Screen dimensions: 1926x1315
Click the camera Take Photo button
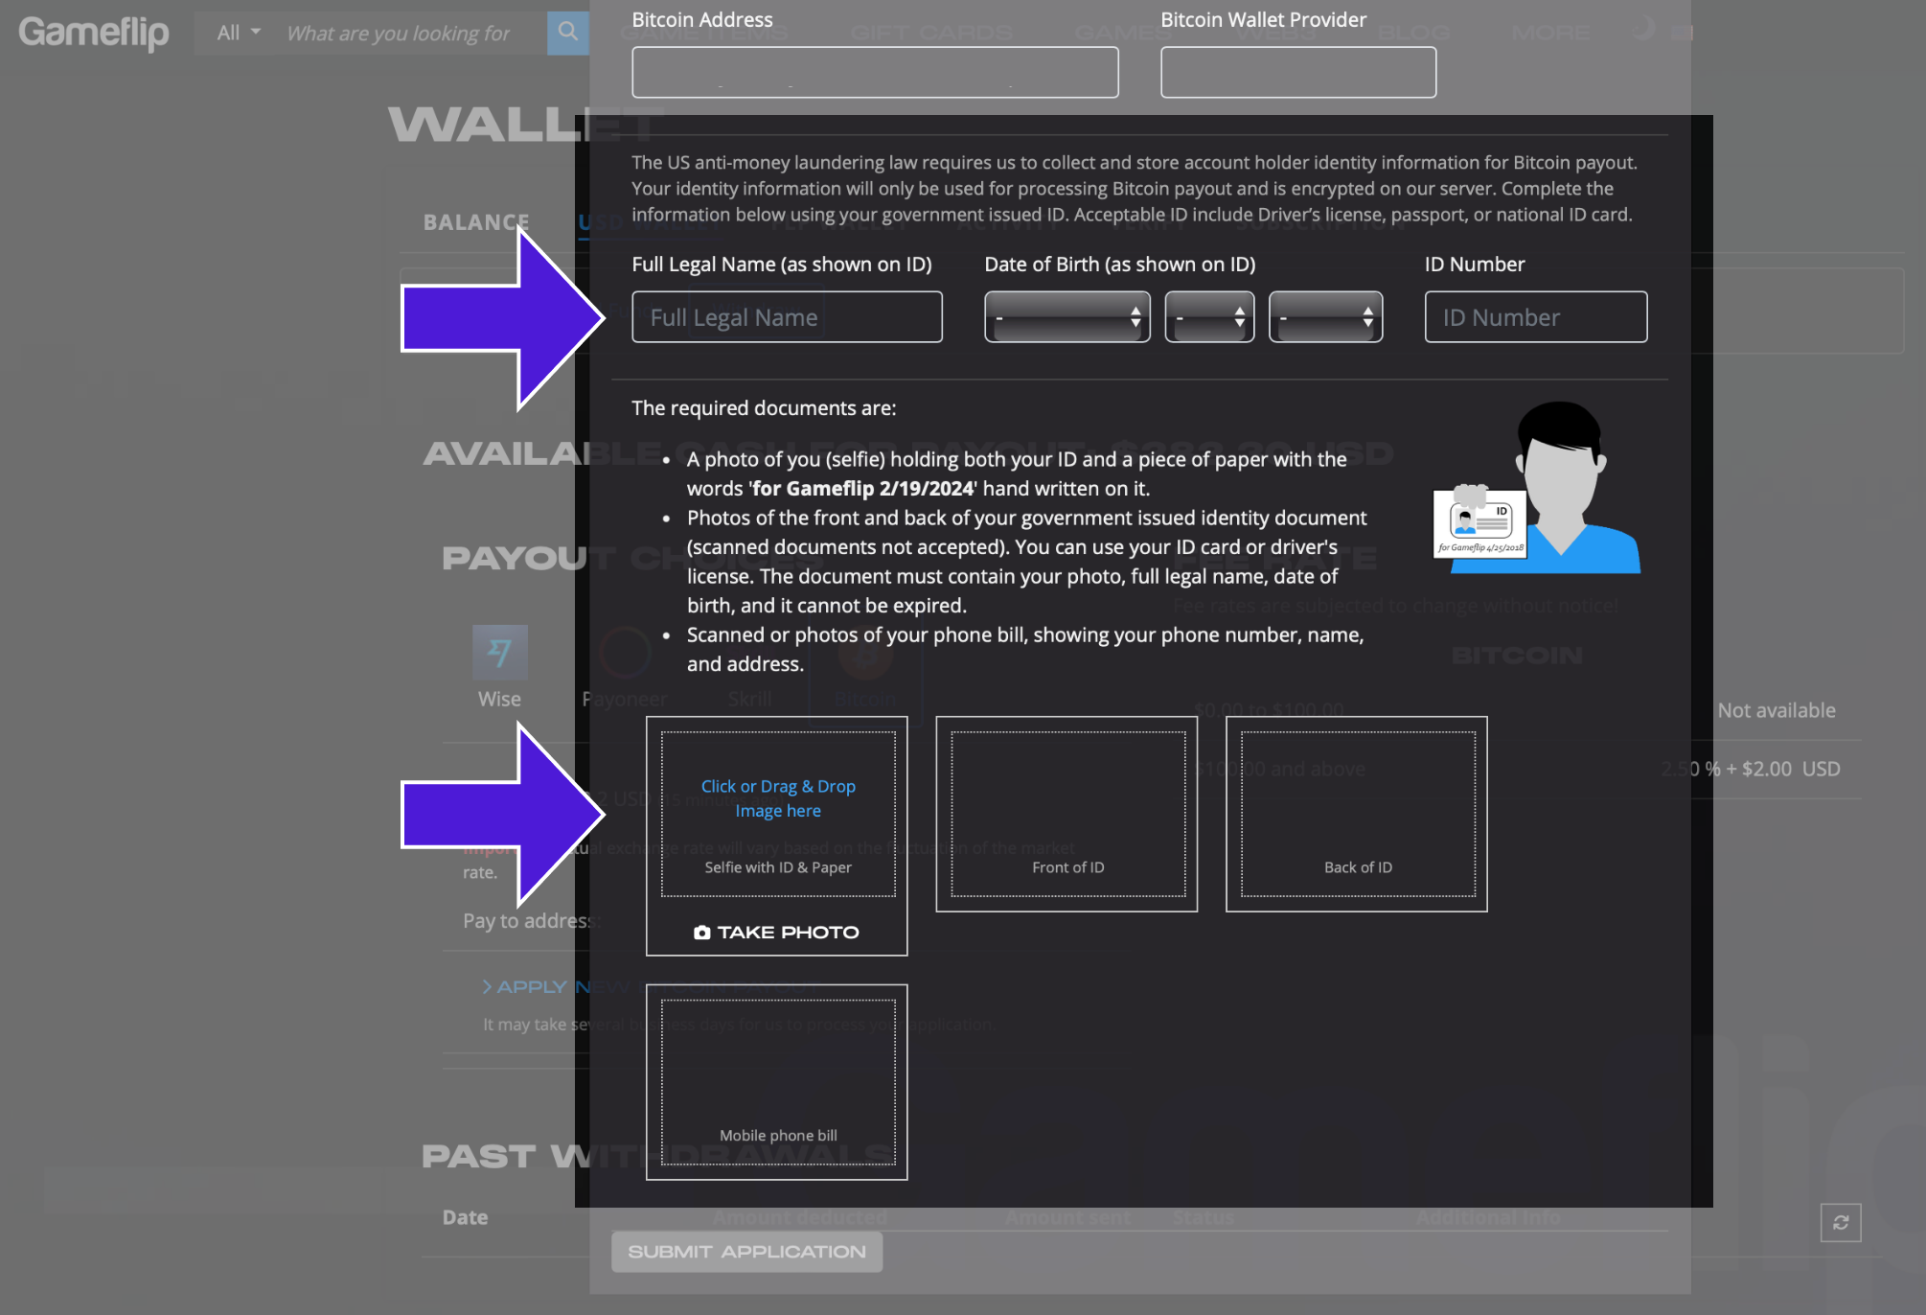click(x=776, y=932)
